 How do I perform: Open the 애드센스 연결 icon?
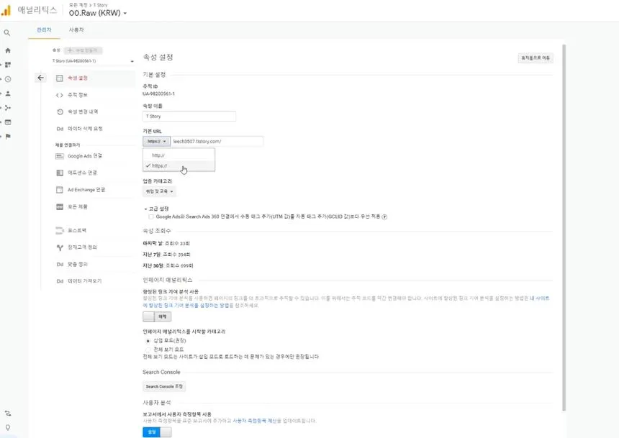tap(60, 173)
